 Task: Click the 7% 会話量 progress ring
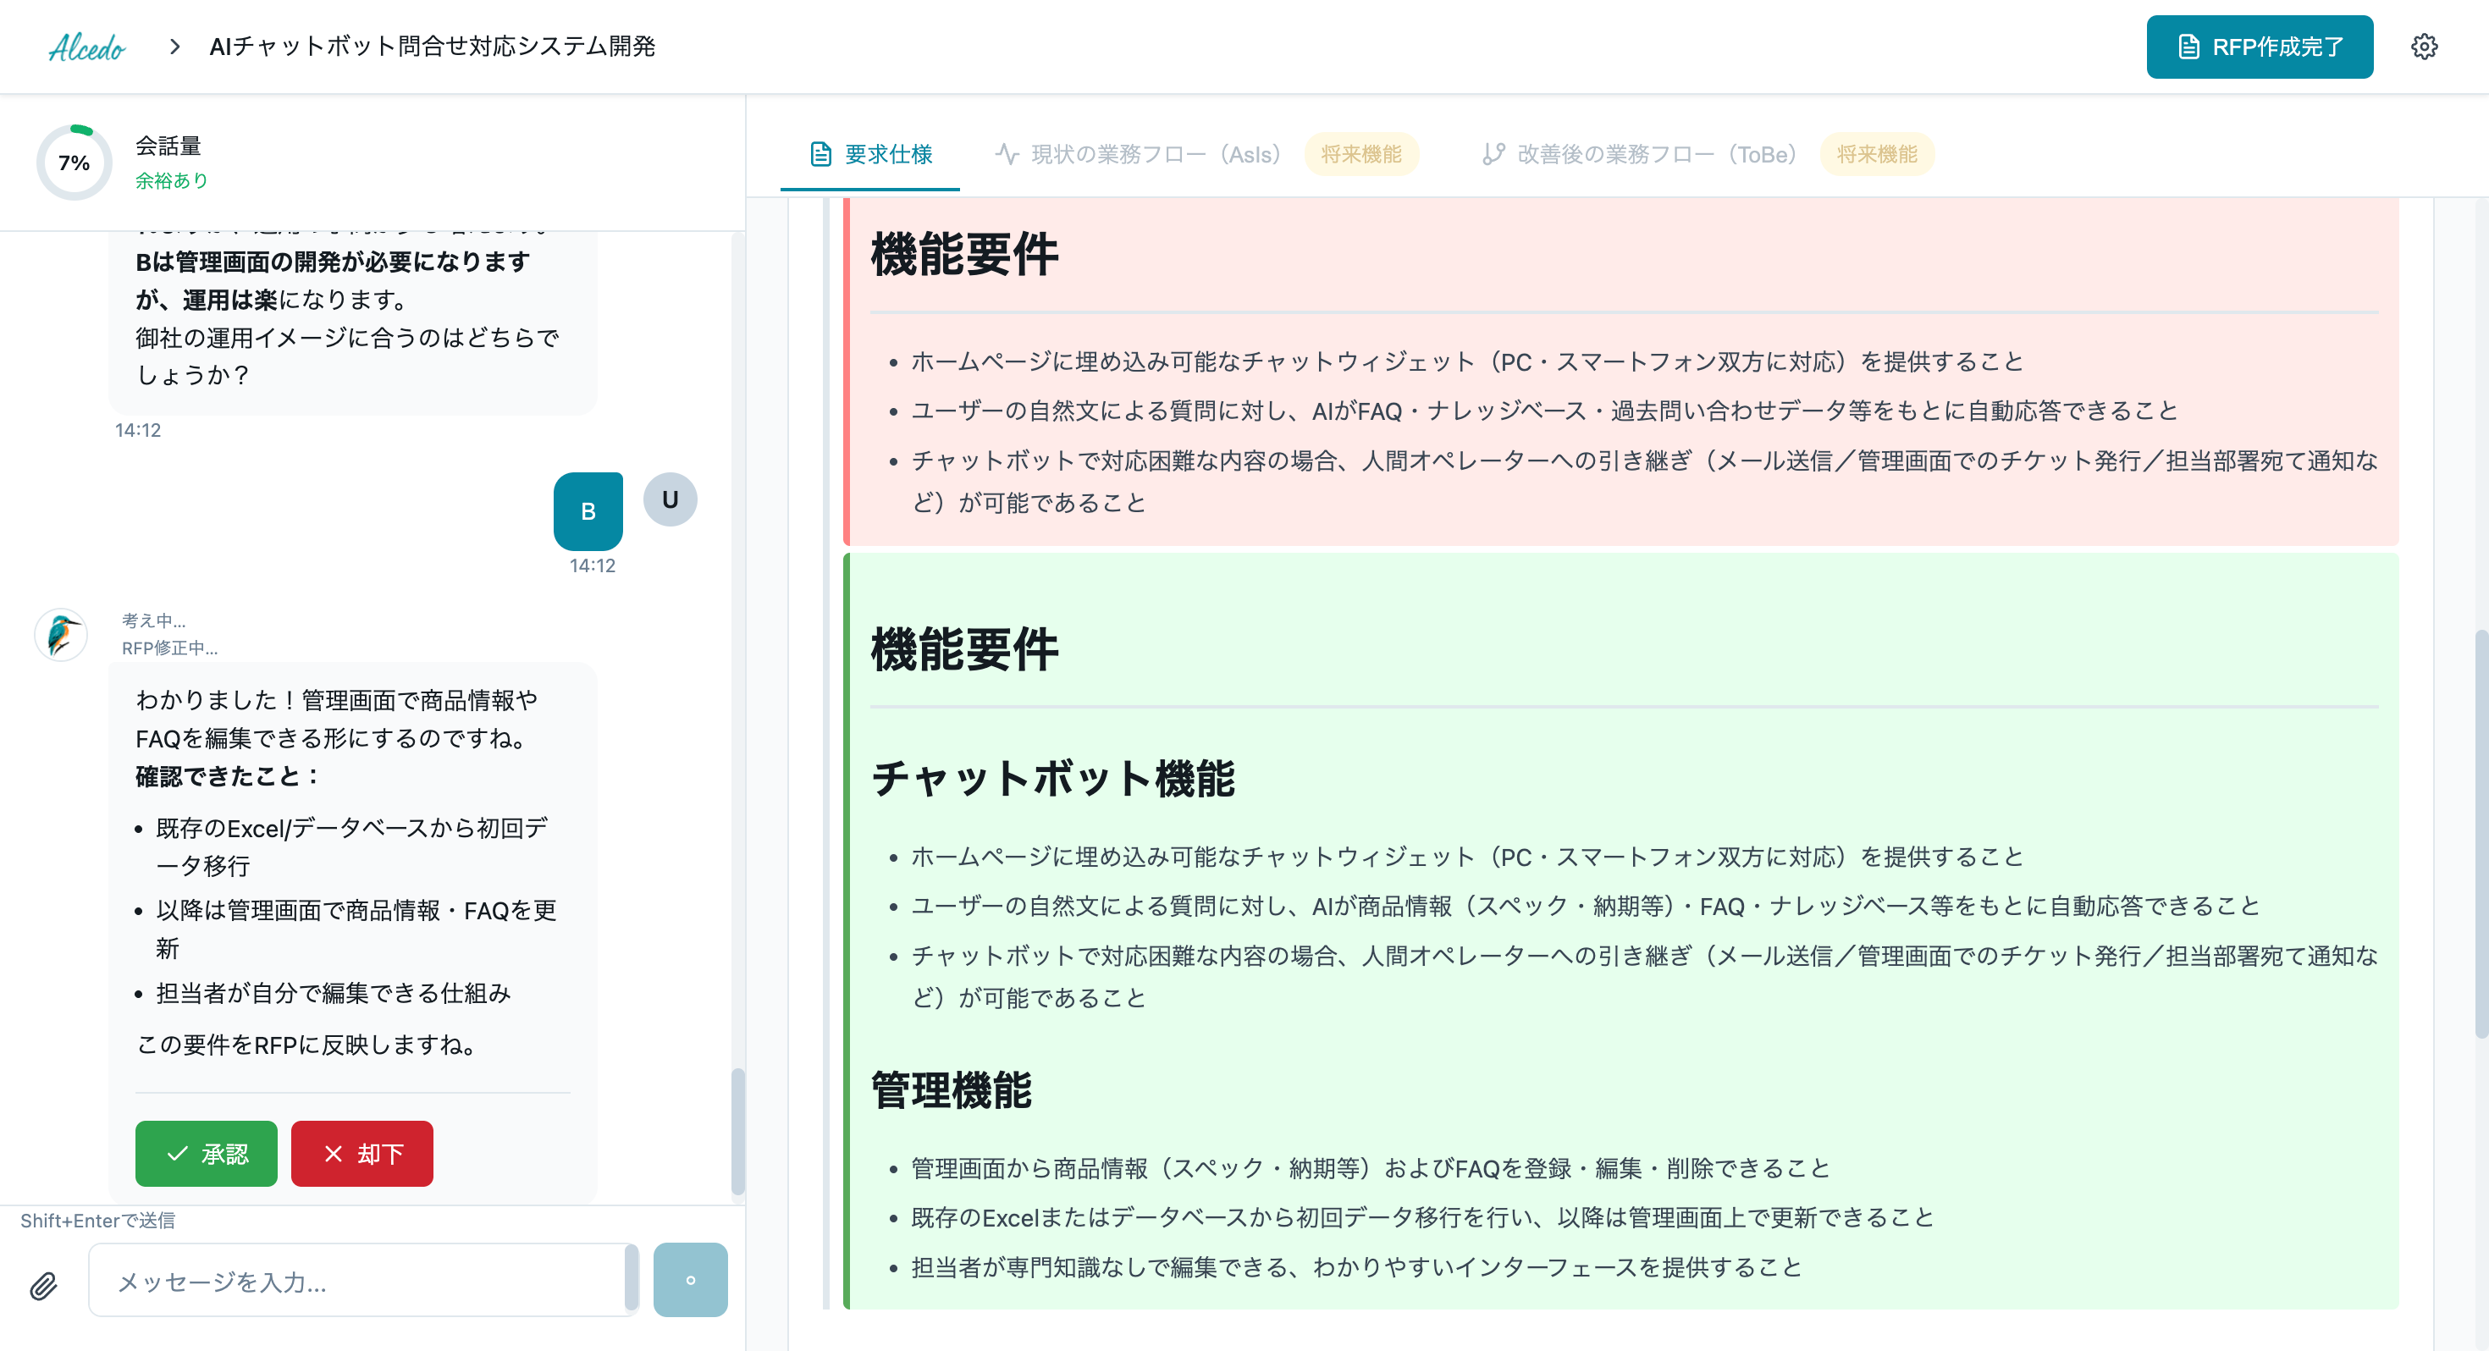tap(73, 163)
